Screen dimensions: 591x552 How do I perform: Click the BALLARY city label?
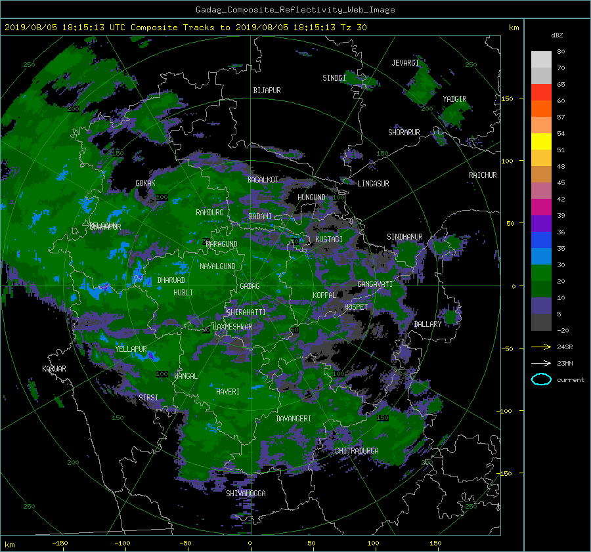[427, 324]
